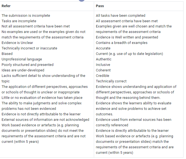Select 'The submission is incomplete' line
This screenshot has width=186, height=159.
click(30, 16)
